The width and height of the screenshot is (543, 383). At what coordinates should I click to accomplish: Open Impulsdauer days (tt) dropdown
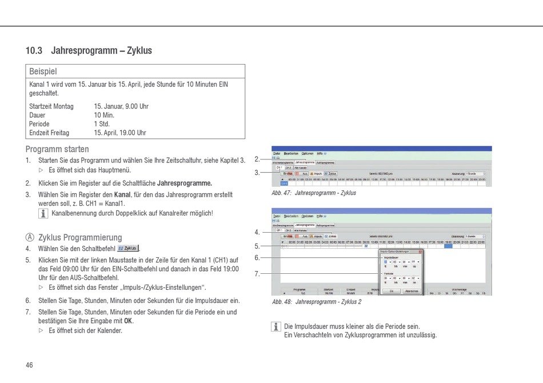pos(388,262)
